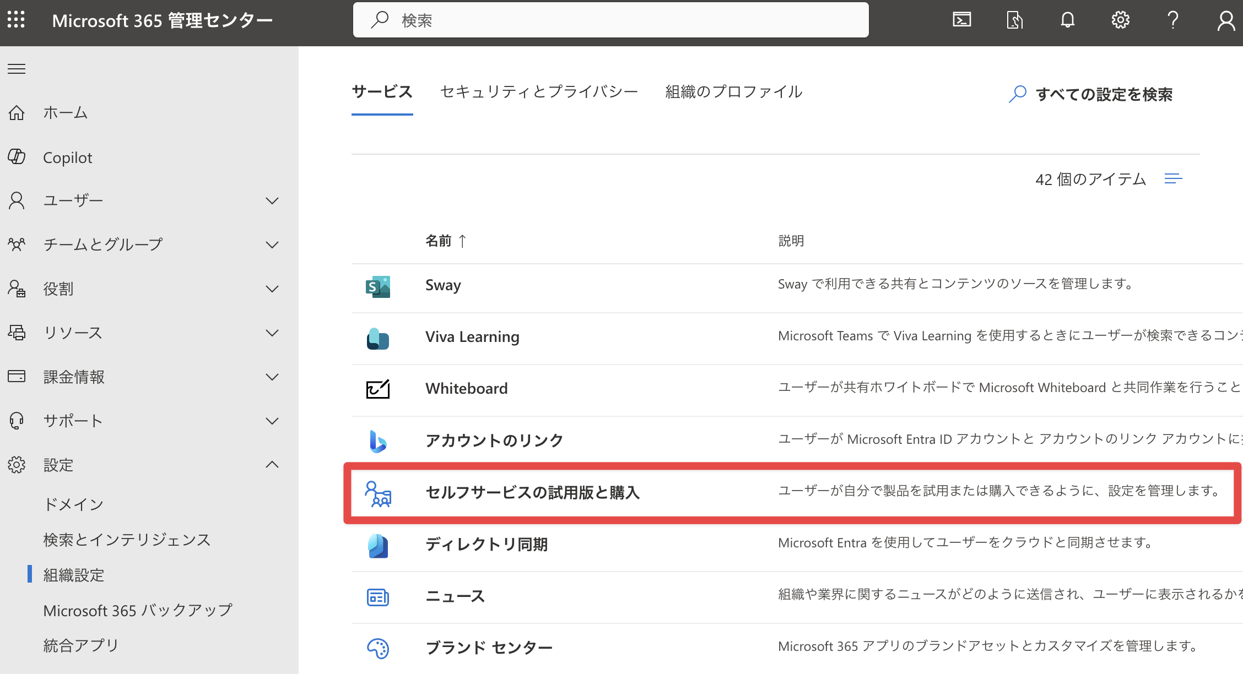Viewport: 1243px width, 674px height.
Task: Open ドメイン under 設定
Action: 74,504
